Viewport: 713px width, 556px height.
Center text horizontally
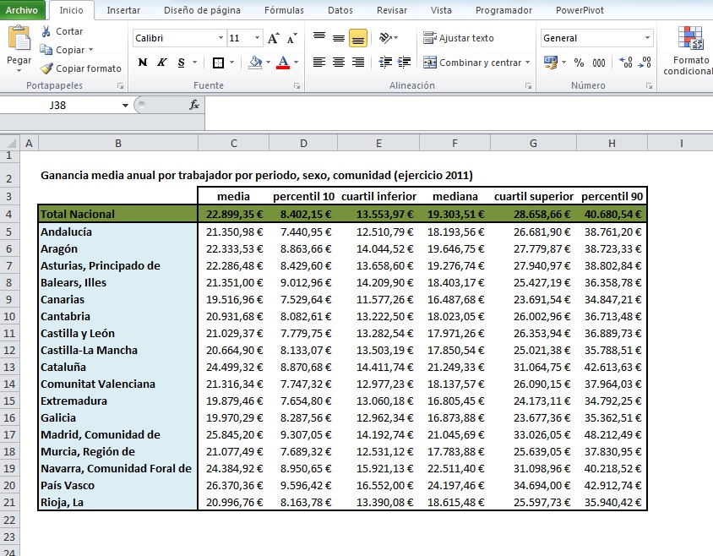point(339,63)
